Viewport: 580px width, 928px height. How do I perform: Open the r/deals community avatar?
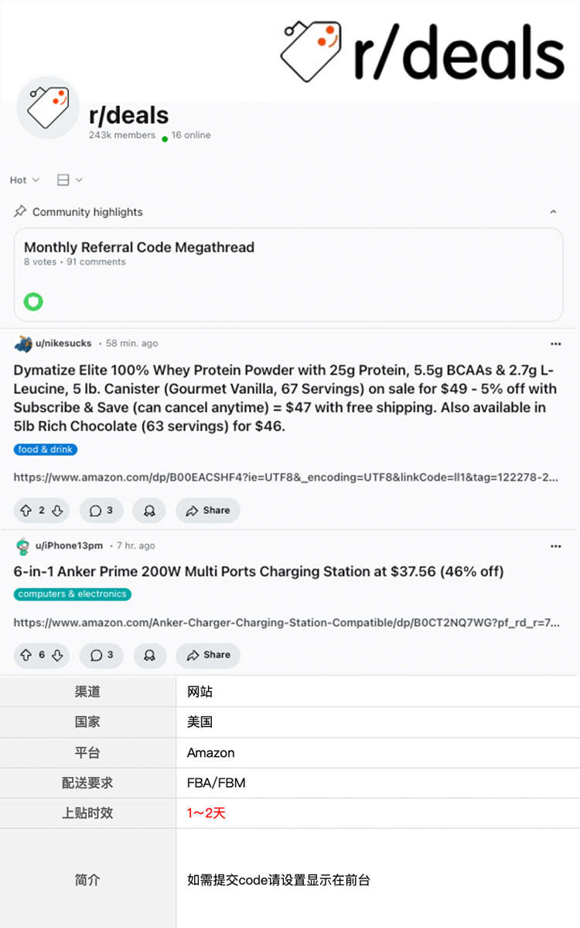tap(48, 108)
